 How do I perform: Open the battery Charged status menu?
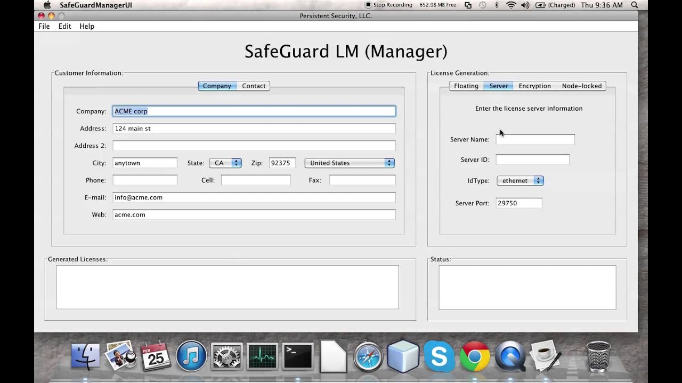(555, 5)
